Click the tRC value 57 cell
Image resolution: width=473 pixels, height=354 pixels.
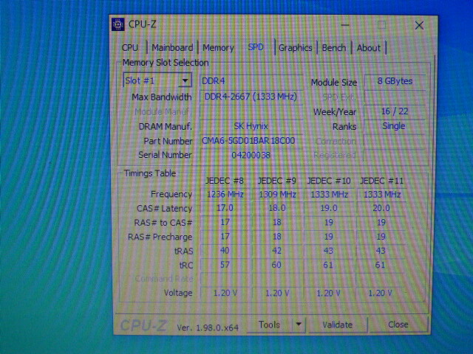point(225,265)
